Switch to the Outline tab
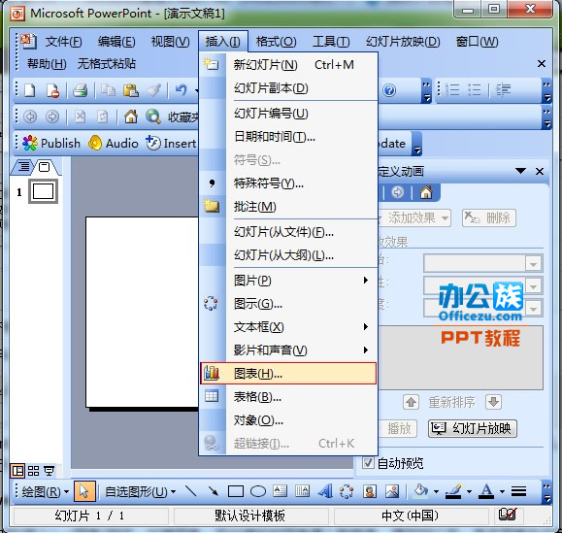Image resolution: width=562 pixels, height=533 pixels. tap(23, 167)
